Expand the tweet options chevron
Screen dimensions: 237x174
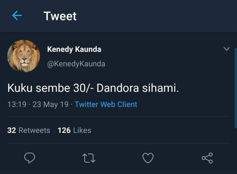coord(226,49)
